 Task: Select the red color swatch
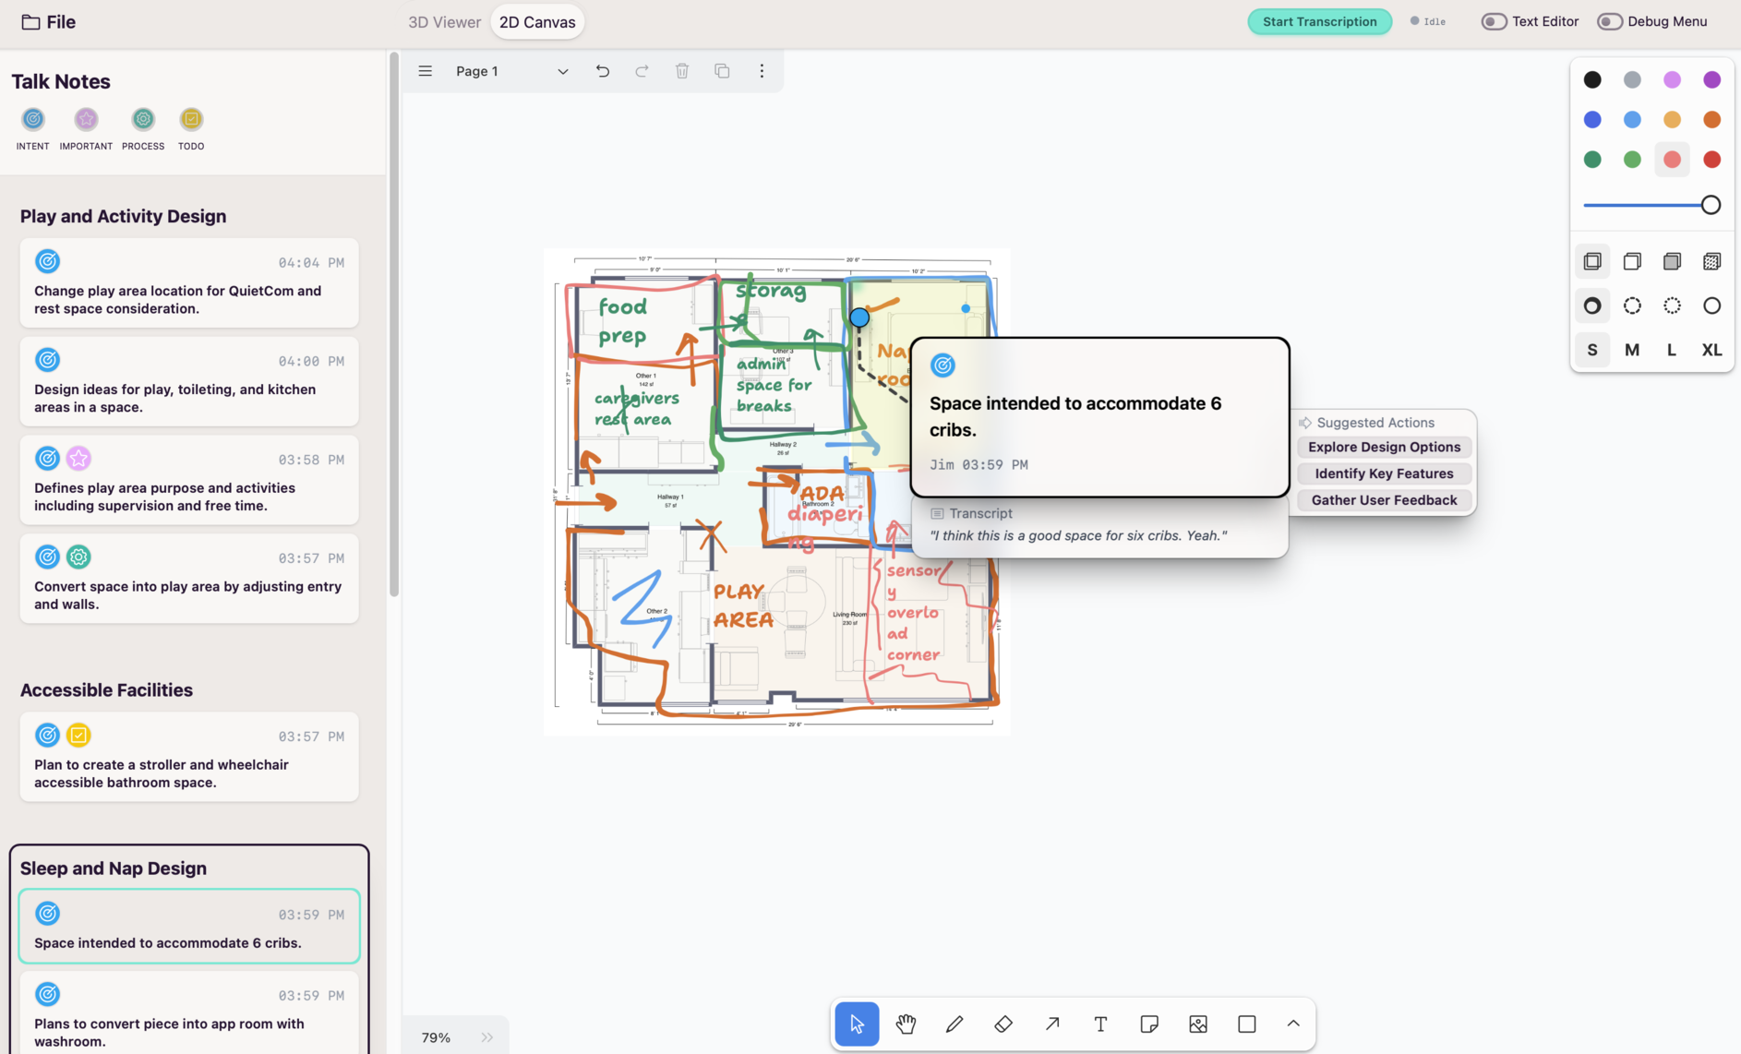click(x=1711, y=160)
